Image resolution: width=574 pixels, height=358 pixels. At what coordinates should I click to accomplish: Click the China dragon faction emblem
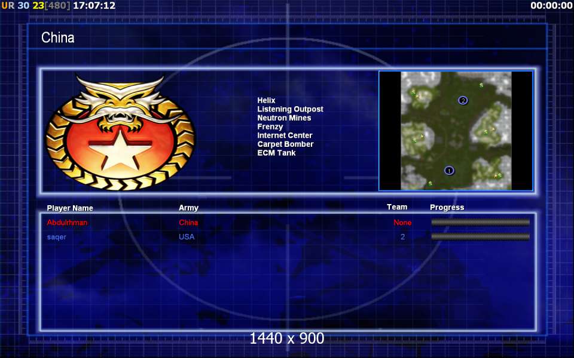click(120, 132)
